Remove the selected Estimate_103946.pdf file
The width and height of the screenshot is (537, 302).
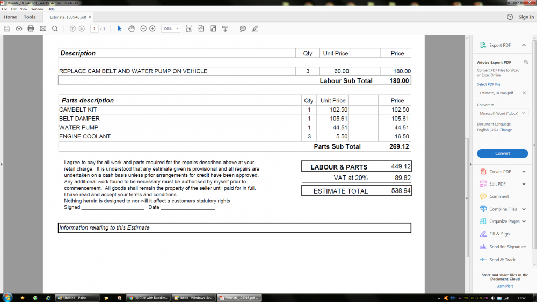(524, 93)
